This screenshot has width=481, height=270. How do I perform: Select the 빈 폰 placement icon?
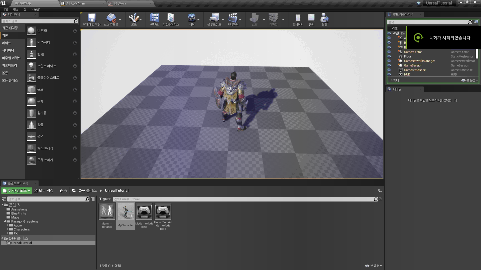31,54
